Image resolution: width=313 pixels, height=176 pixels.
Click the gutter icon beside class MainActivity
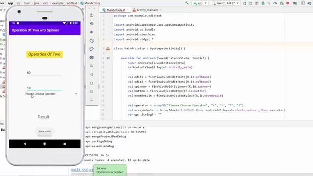pos(108,48)
